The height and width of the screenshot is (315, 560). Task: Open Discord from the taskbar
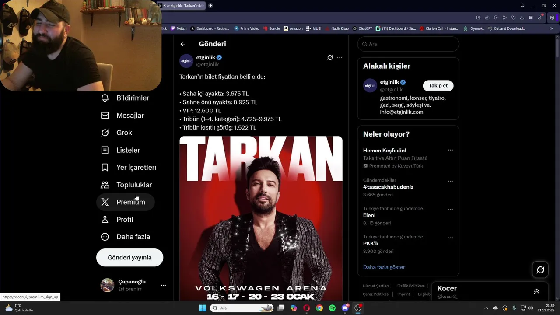[x=345, y=308]
